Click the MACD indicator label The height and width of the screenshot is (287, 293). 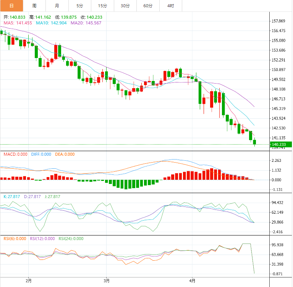tap(16, 154)
